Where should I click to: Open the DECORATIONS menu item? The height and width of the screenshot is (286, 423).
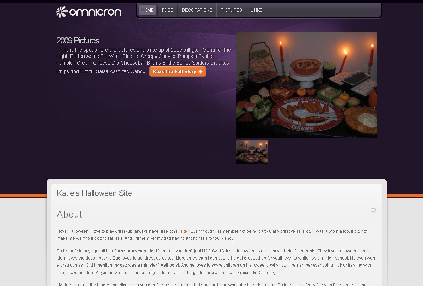click(197, 10)
